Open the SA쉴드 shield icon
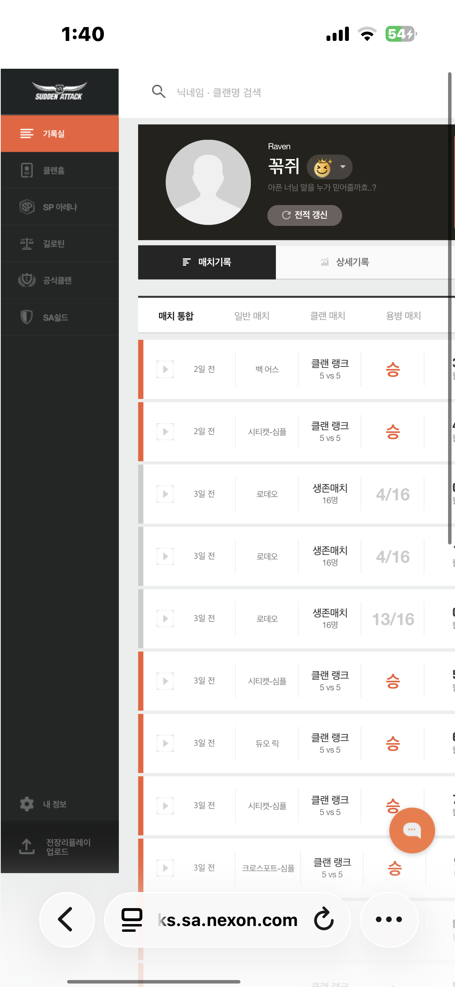Image resolution: width=455 pixels, height=987 pixels. point(27,317)
